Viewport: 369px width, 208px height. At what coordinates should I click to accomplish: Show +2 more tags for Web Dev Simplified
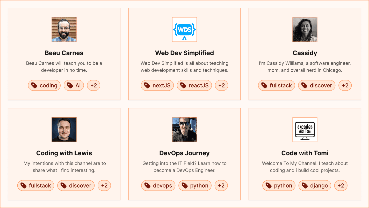coord(221,85)
